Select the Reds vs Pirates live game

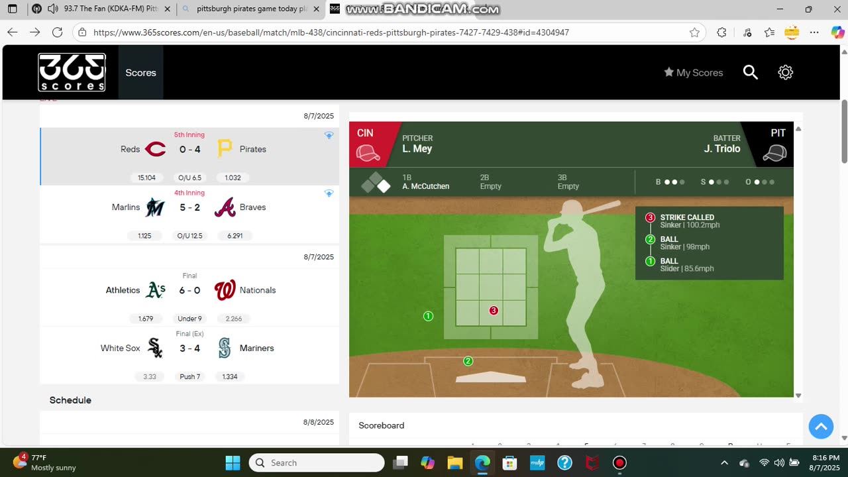(x=189, y=156)
